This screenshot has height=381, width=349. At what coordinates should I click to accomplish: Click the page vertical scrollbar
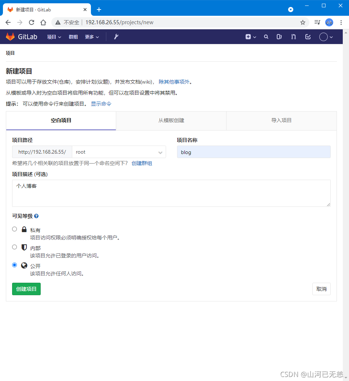tap(346, 204)
